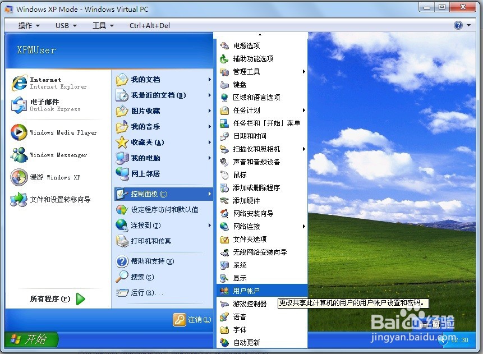The width and height of the screenshot is (483, 354).
Task: Open 显示 display settings icon
Action: (224, 278)
